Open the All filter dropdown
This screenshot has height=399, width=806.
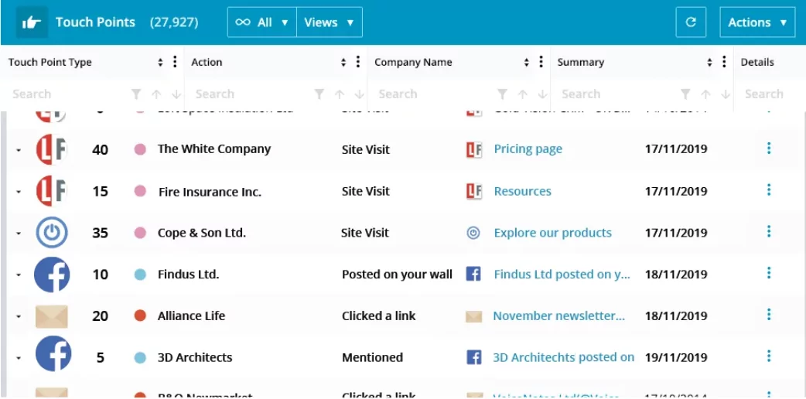(x=262, y=22)
